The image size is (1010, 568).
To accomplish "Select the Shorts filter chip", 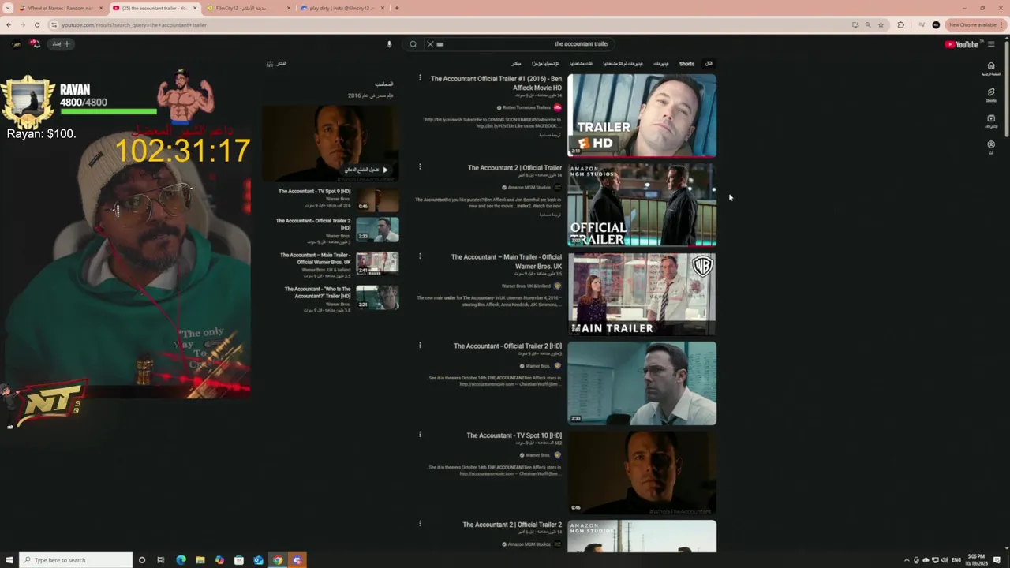I will click(x=686, y=64).
